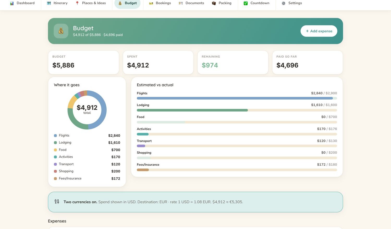
Task: Click the $2,840 Flights legend amount
Action: click(x=114, y=135)
